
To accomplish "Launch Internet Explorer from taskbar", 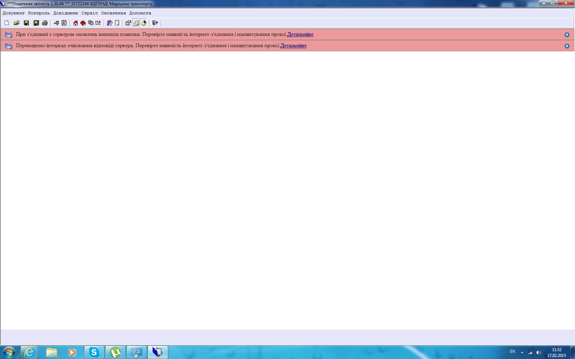I will (29, 352).
